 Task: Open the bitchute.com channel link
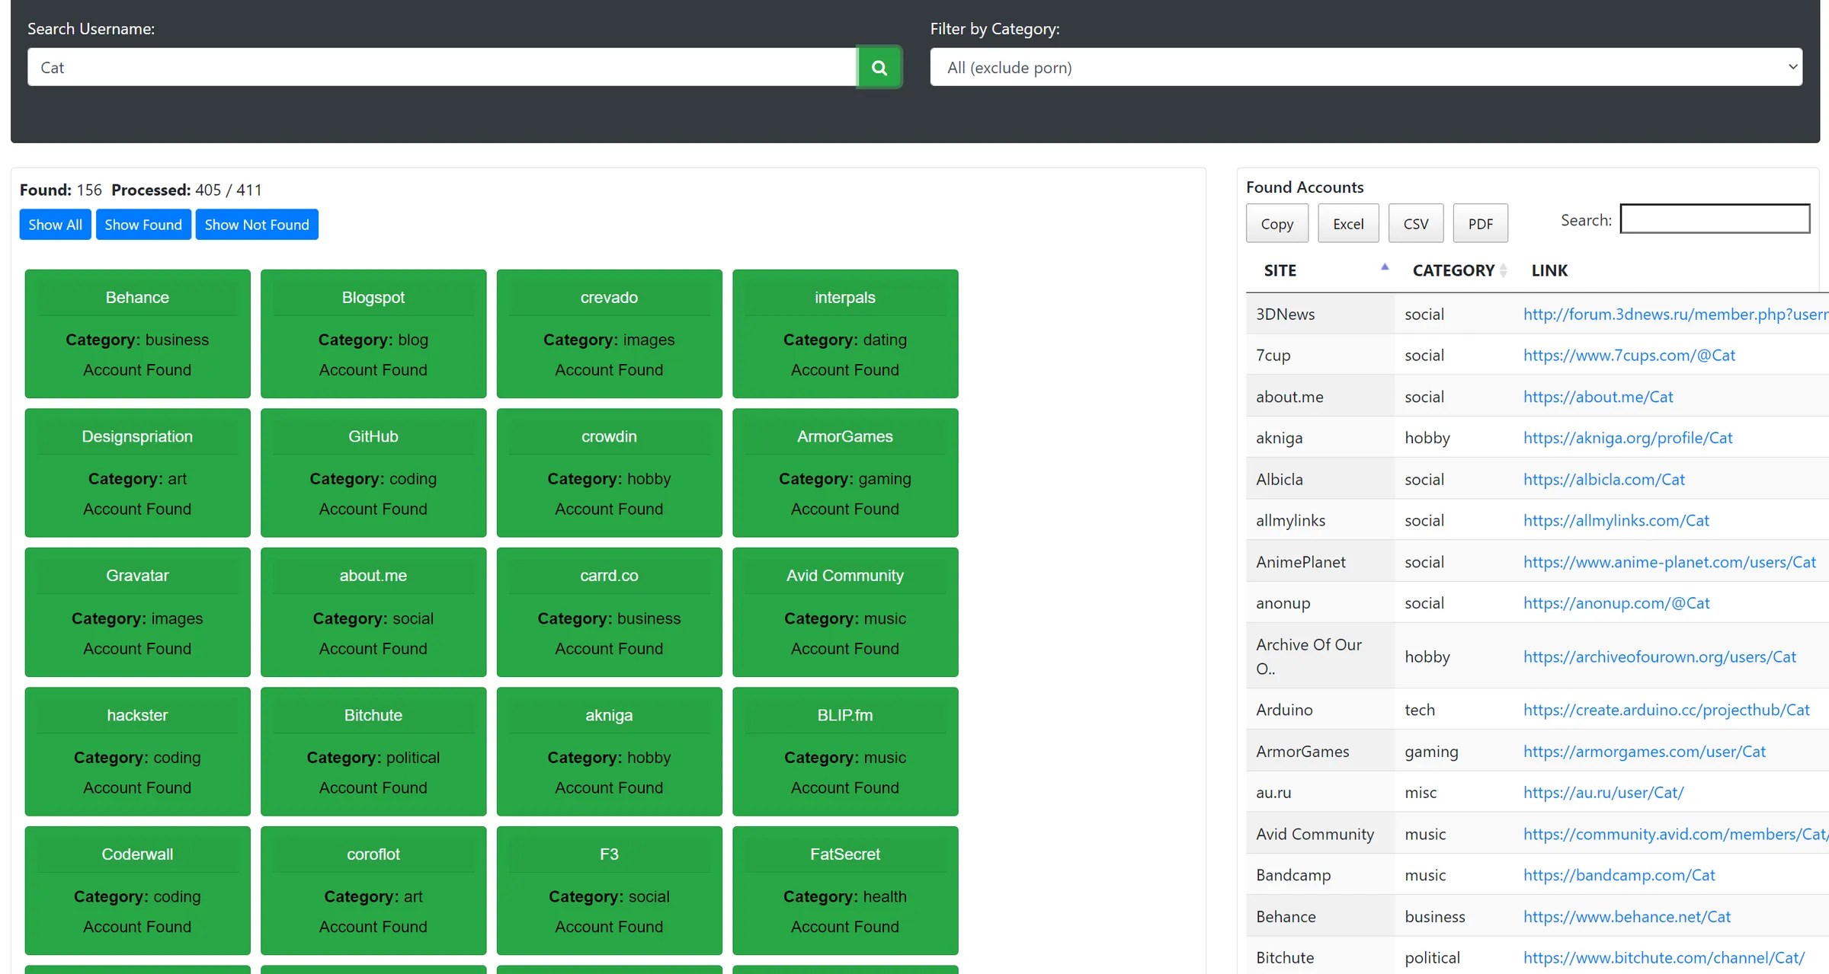[x=1664, y=958]
